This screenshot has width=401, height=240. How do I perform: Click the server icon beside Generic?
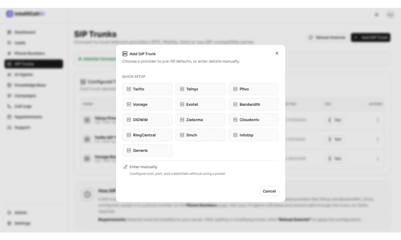129,150
